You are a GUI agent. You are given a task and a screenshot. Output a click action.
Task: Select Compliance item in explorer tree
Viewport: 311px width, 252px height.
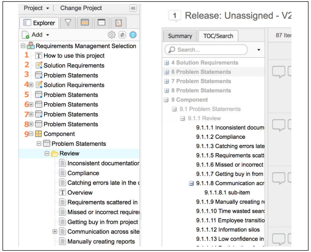83,173
